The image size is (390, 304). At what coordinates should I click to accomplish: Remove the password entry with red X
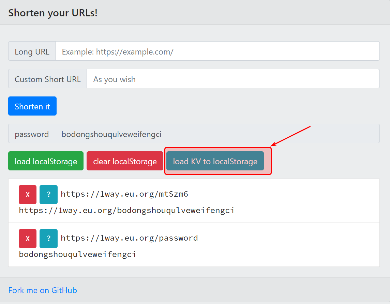(28, 238)
